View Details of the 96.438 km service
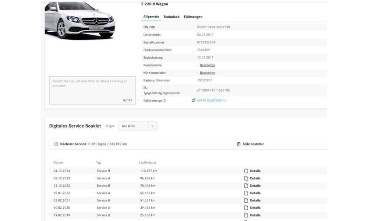 pos(255,178)
